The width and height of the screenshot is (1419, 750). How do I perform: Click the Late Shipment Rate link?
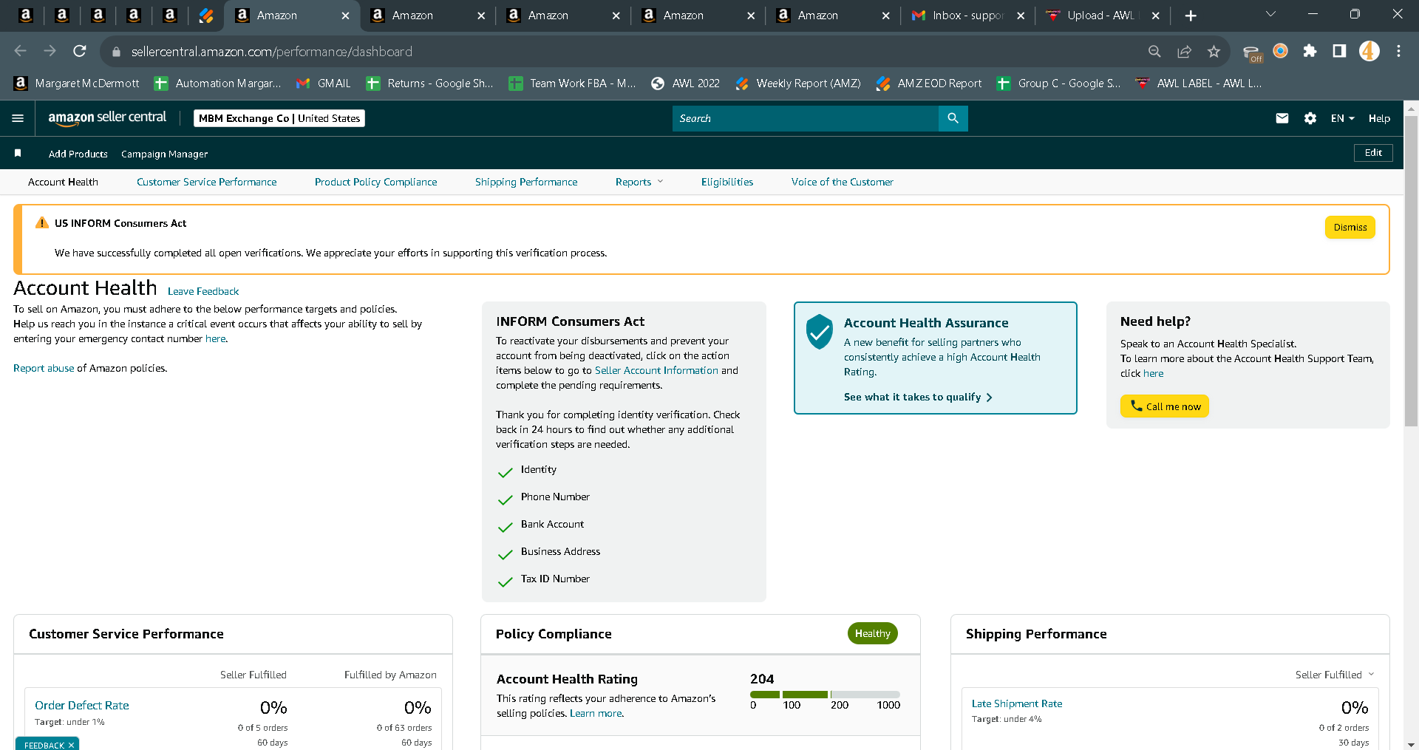tap(1017, 703)
